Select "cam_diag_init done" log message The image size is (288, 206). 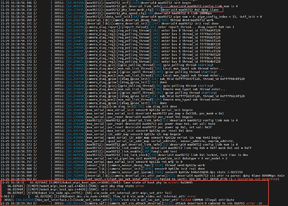pos(161,106)
